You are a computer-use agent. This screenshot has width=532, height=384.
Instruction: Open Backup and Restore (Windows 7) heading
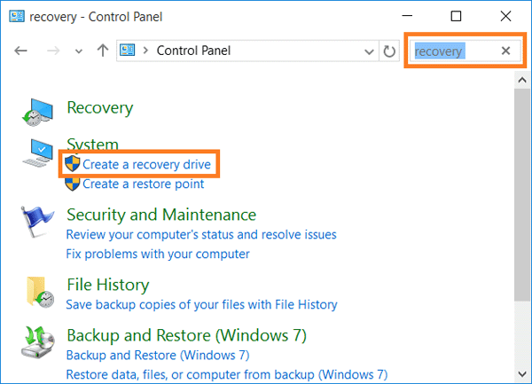[x=186, y=335]
